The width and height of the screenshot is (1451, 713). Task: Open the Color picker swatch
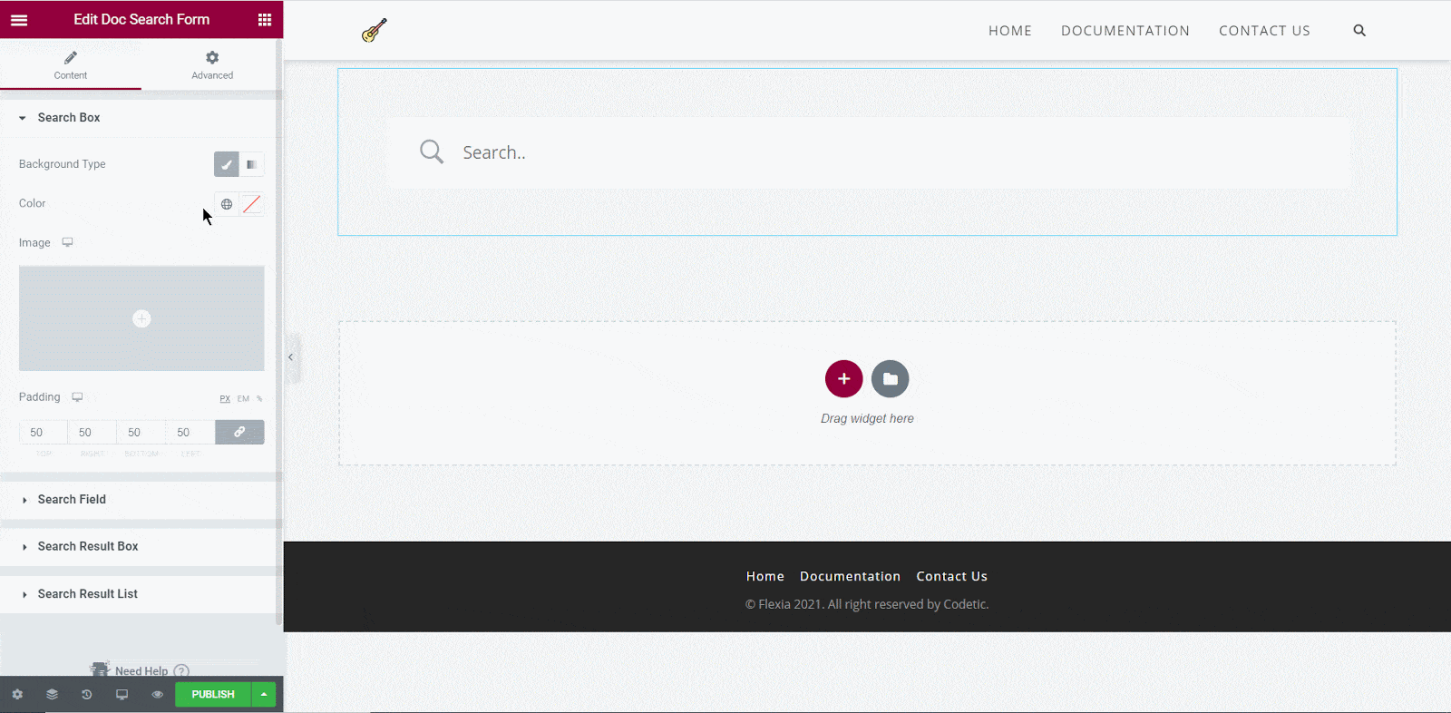[x=252, y=204]
